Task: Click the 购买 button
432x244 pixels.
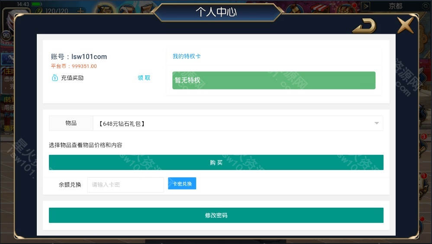Action: click(x=216, y=163)
